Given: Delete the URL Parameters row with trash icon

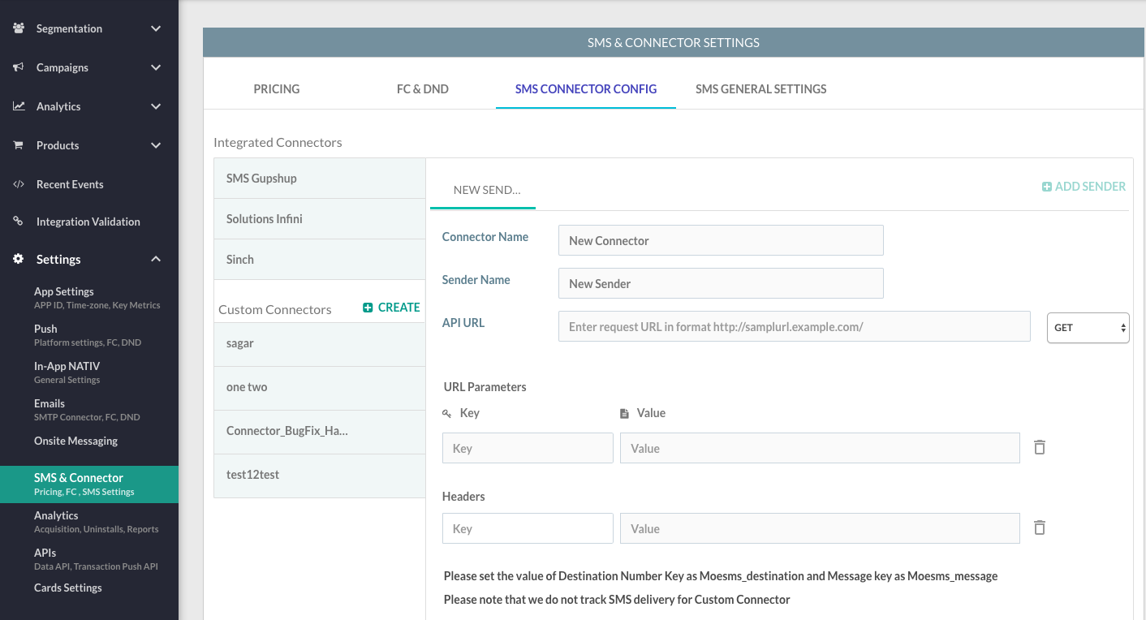Looking at the screenshot, I should (1039, 447).
